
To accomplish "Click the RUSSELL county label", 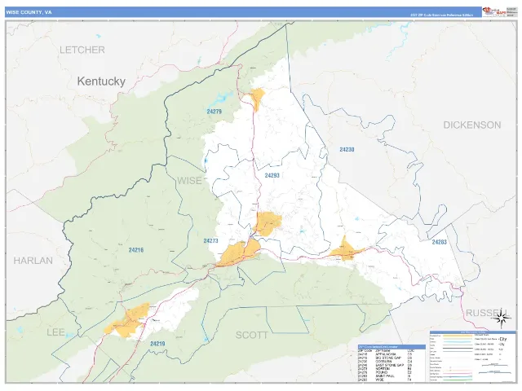I will 487,313.
